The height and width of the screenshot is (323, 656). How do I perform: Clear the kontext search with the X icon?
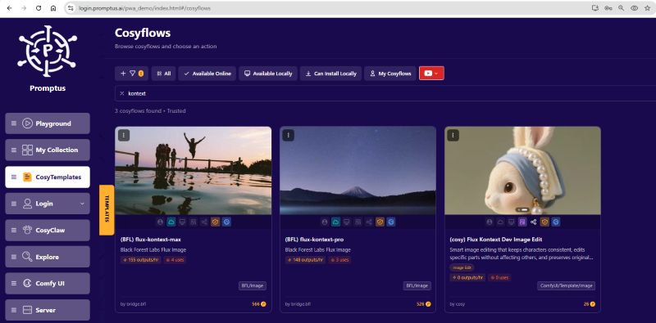point(121,93)
